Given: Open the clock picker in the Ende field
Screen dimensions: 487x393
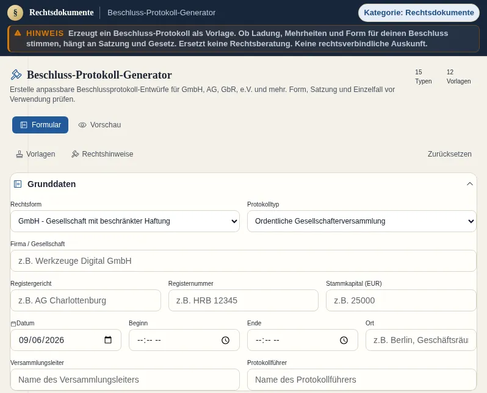Looking at the screenshot, I should click(344, 340).
